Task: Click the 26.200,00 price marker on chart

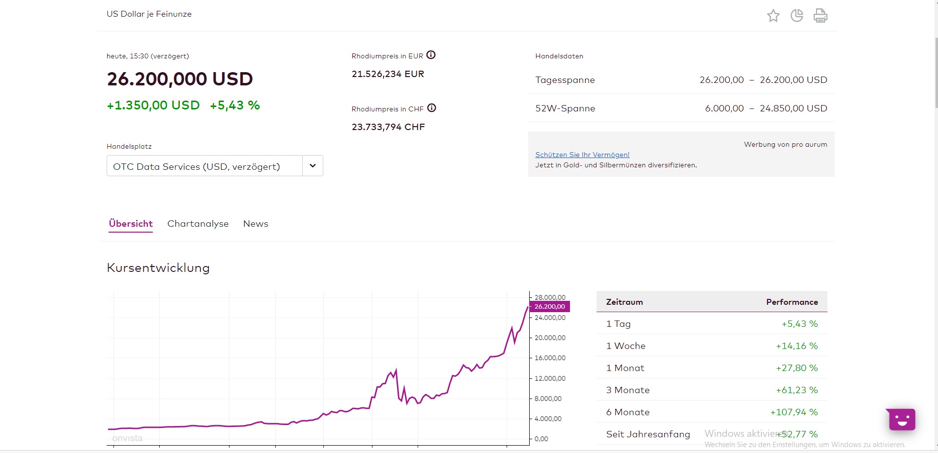Action: [x=549, y=307]
